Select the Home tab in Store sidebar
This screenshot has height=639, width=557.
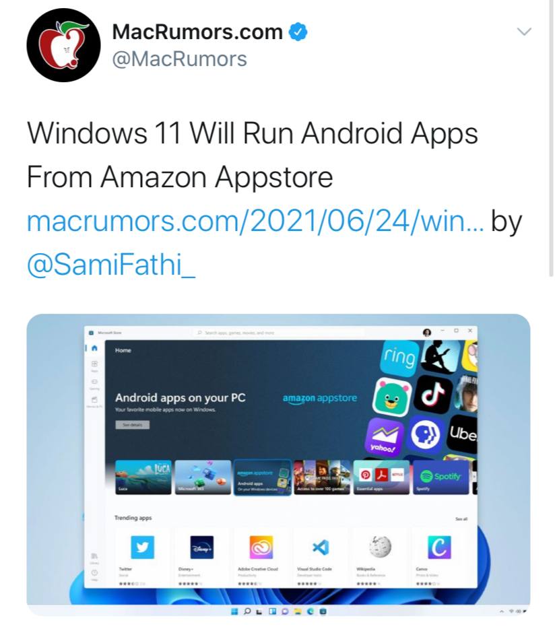coord(94,347)
